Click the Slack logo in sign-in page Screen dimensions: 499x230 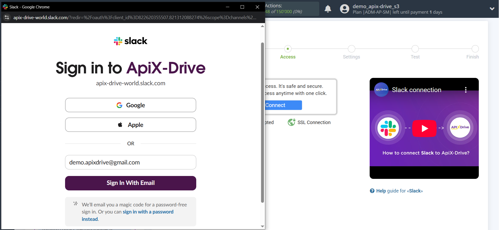point(130,41)
